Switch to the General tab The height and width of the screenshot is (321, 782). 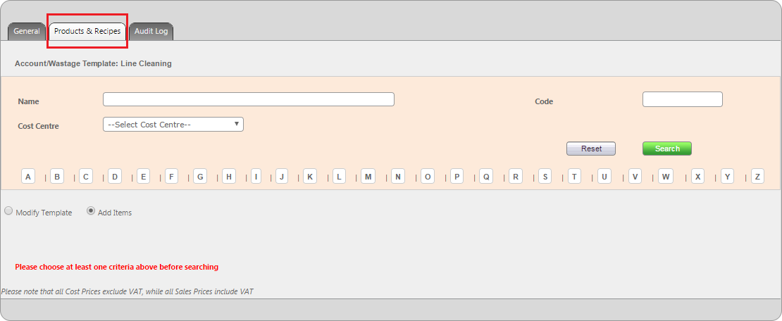click(x=27, y=32)
